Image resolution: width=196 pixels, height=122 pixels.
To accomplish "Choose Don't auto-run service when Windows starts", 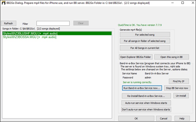I will pos(146,110).
